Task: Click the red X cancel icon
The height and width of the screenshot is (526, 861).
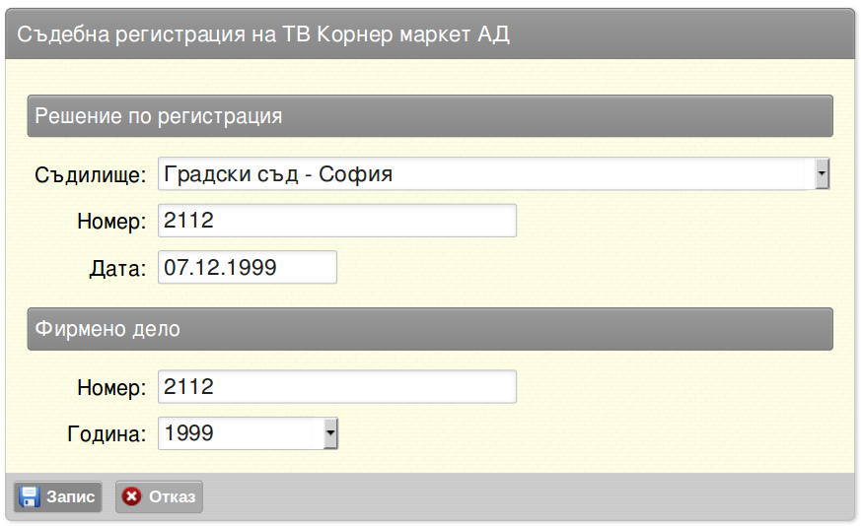Action: pyautogui.click(x=132, y=496)
